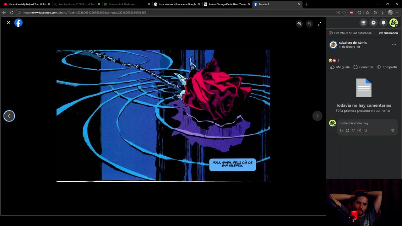Click Ver publicación link
The image size is (402, 226).
pyautogui.click(x=388, y=33)
